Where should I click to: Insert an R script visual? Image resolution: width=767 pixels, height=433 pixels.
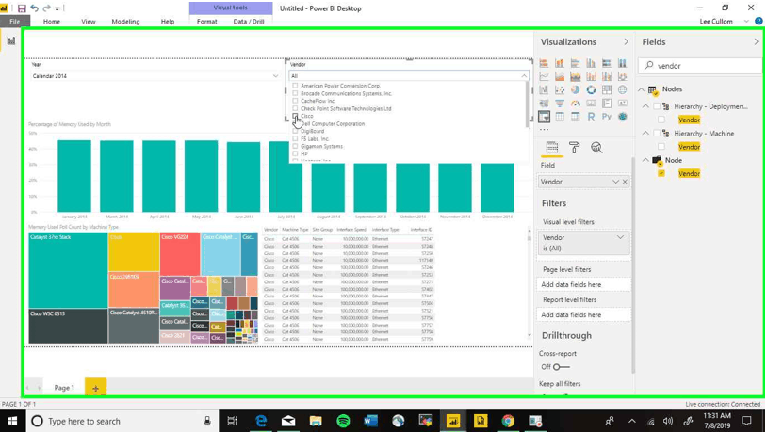591,117
